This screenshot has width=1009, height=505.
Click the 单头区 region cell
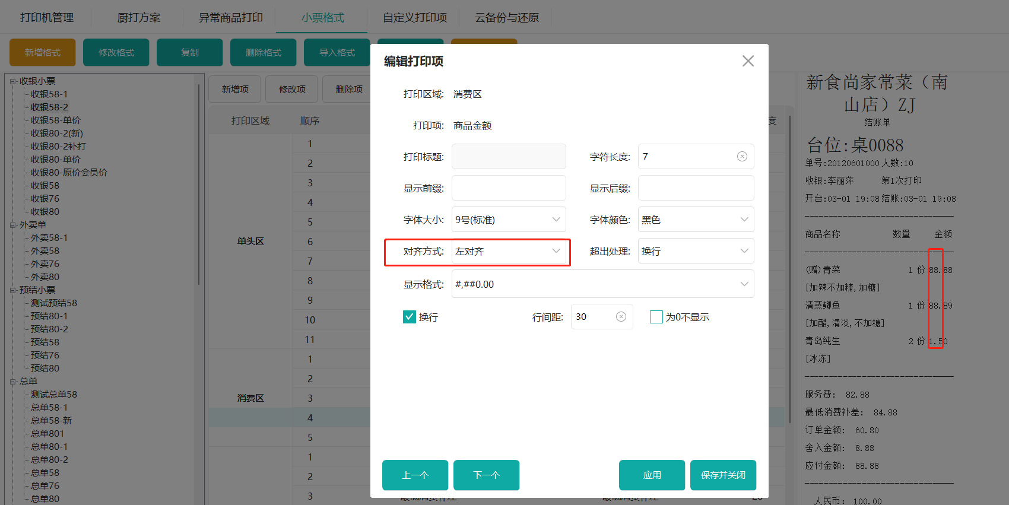(250, 242)
